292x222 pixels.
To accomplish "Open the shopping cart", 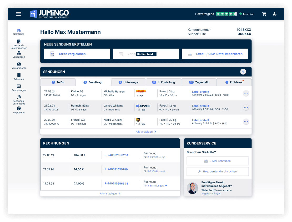I will [x=264, y=14].
